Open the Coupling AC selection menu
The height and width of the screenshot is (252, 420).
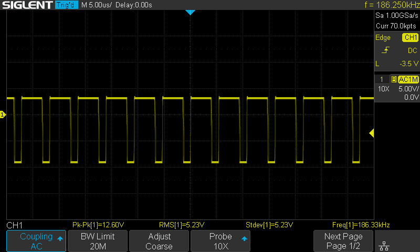coord(36,241)
